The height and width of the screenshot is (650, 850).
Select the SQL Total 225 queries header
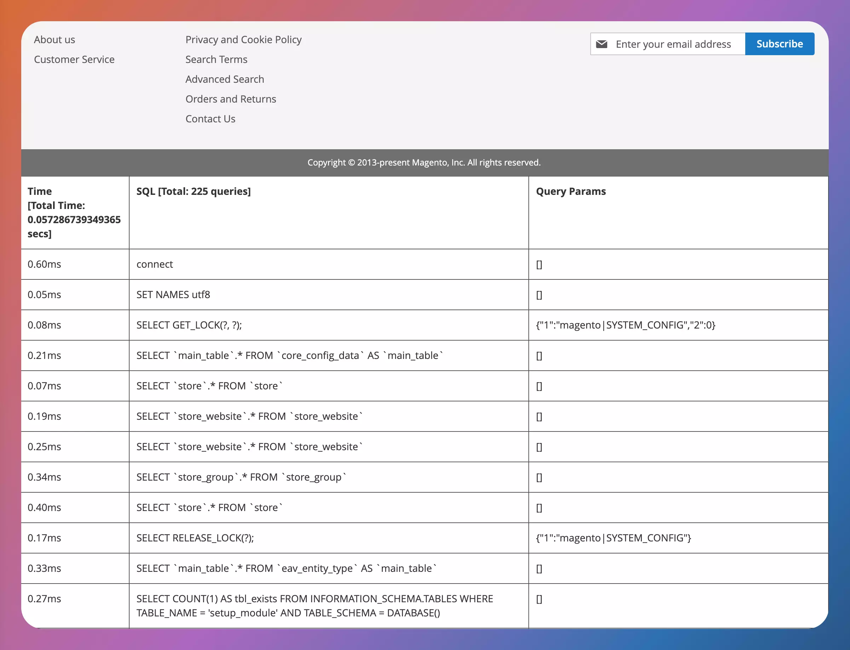coord(329,213)
